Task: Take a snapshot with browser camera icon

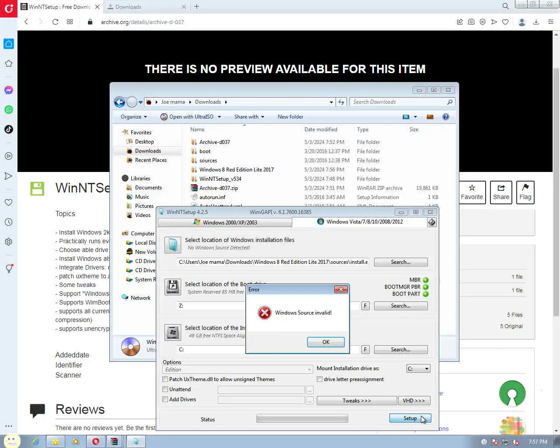Action: tap(471, 22)
